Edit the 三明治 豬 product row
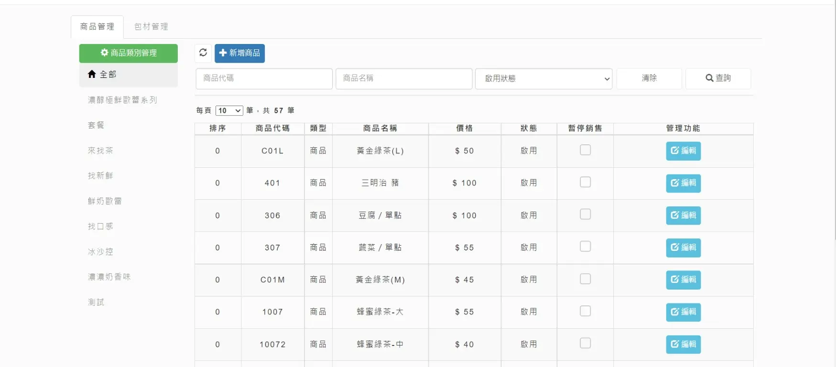Viewport: 836px width, 367px height. coord(683,183)
